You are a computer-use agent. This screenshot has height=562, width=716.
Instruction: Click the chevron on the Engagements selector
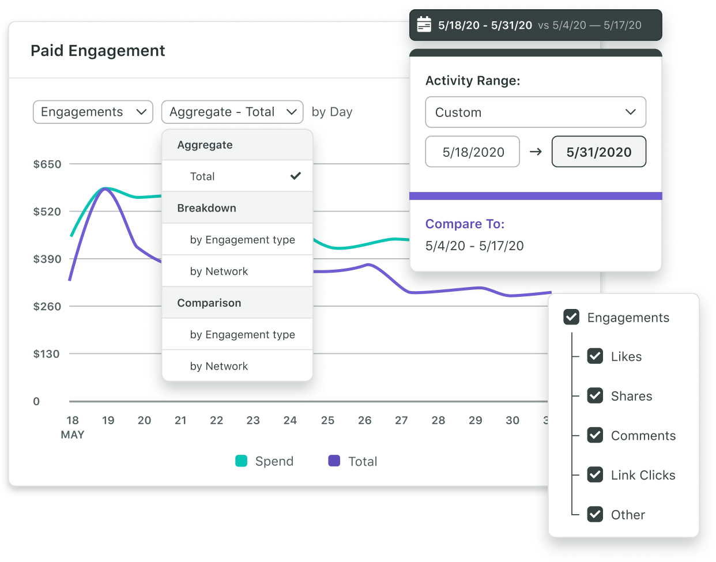pyautogui.click(x=142, y=112)
